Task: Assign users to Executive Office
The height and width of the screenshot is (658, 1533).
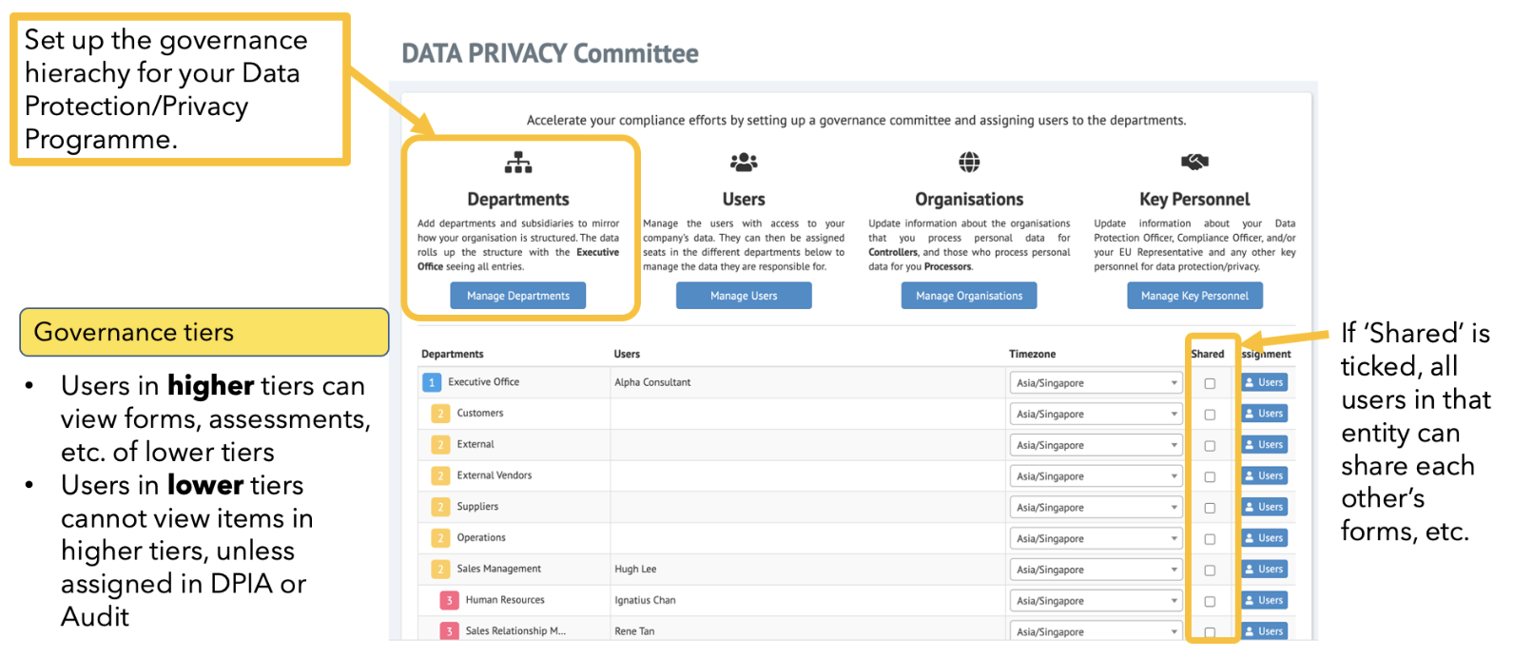Action: 1265,382
